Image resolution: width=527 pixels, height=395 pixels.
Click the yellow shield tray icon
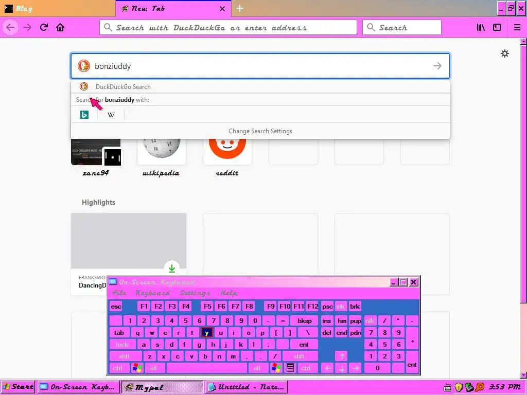(459, 387)
